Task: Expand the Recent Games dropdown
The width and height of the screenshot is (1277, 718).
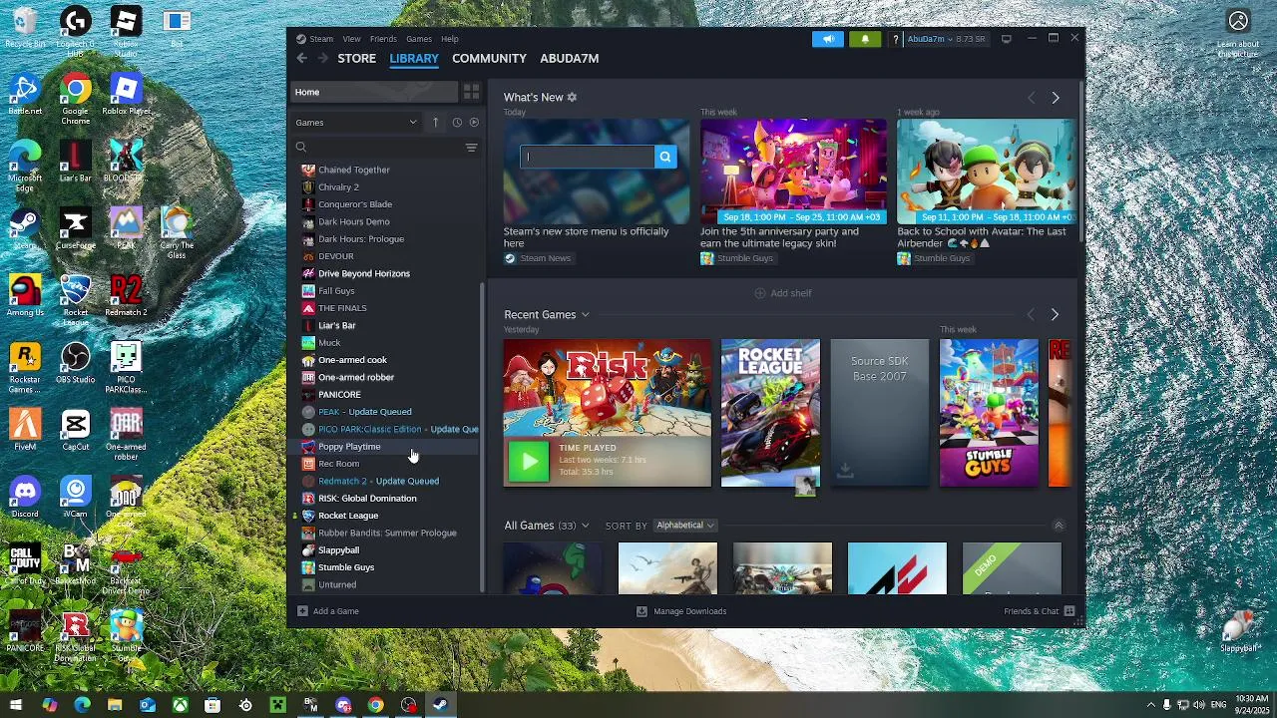Action: pos(585,315)
